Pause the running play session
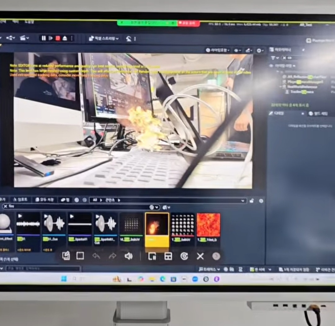Screen dimensions: 335x326 click(x=44, y=38)
